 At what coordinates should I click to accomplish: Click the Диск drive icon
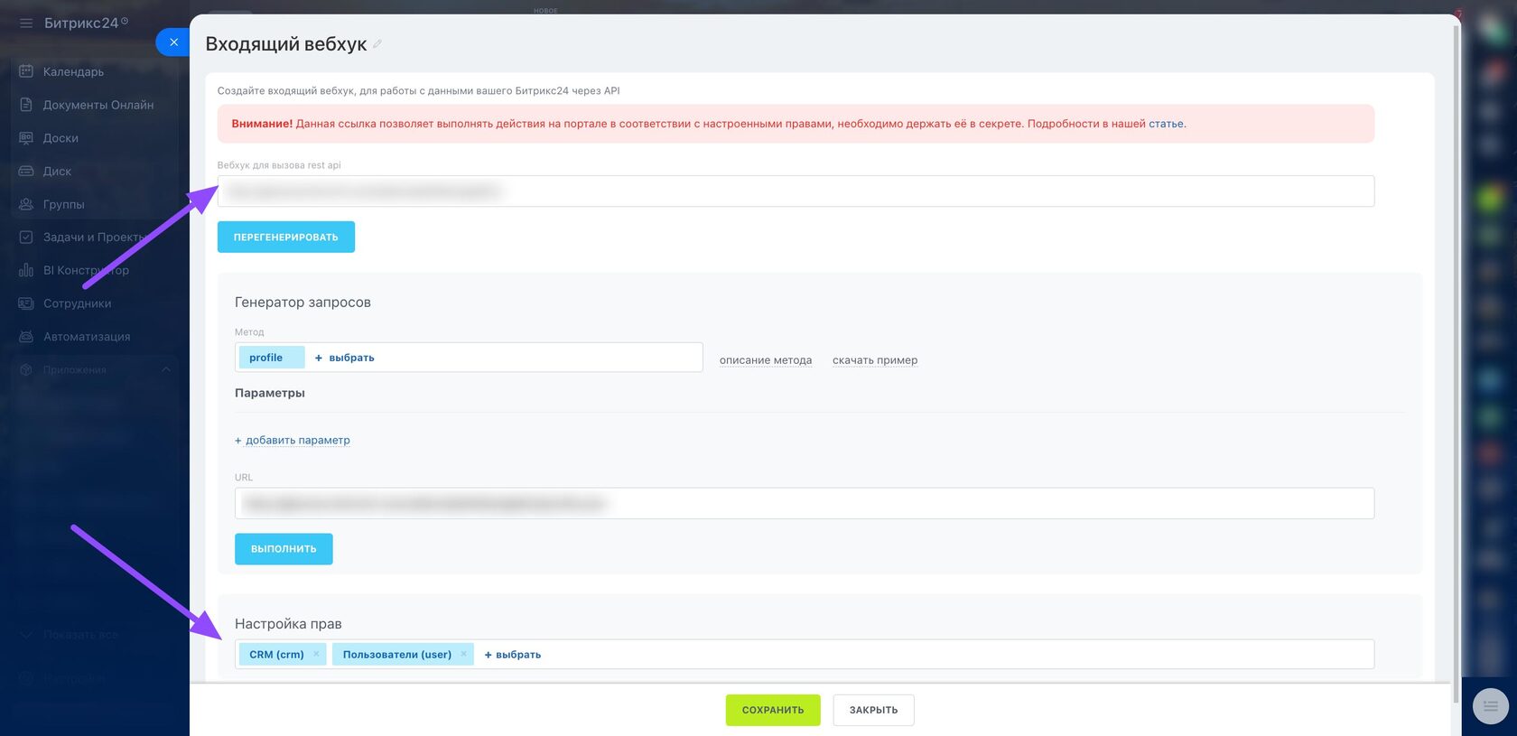pos(26,172)
